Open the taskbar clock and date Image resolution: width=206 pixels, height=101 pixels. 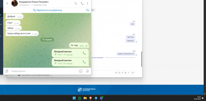pyautogui.click(x=197, y=98)
